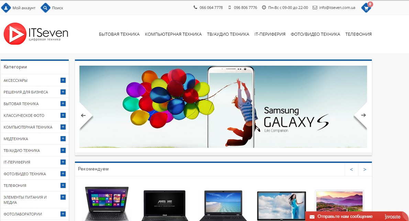Open the TV showing woman in blue dress
Screen dimensions: 409x221
tap(281, 206)
